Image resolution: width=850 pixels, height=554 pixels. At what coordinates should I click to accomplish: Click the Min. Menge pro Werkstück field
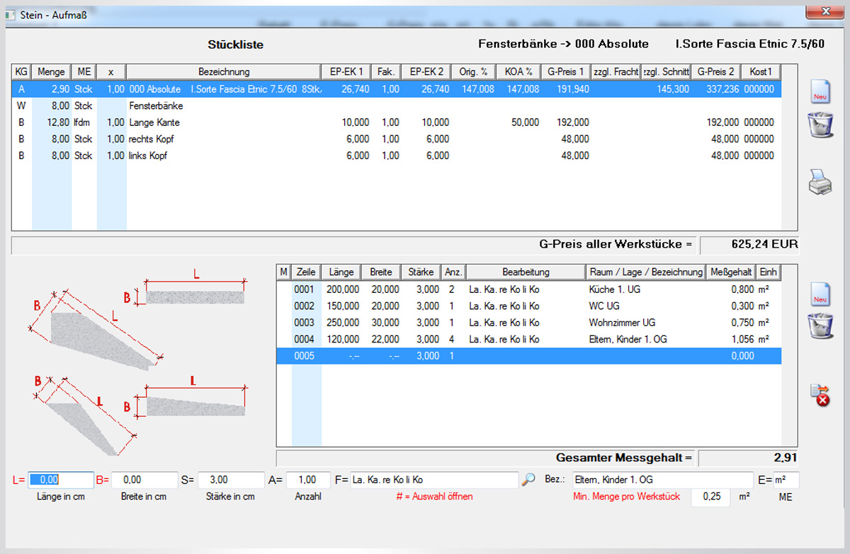[710, 497]
